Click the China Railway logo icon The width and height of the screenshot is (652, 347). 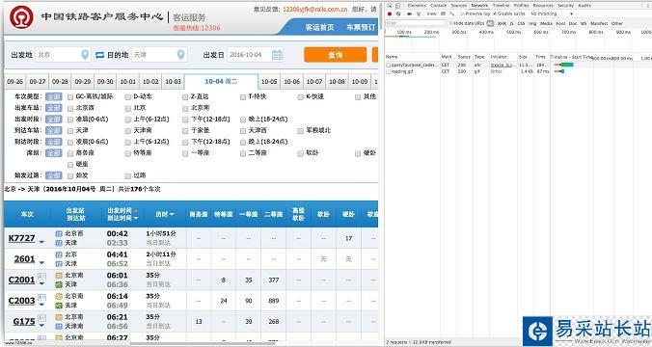21,17
